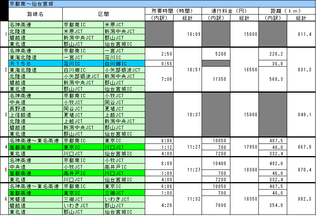
Task: Select 総計 subheader under 距離
Action: [x=301, y=18]
